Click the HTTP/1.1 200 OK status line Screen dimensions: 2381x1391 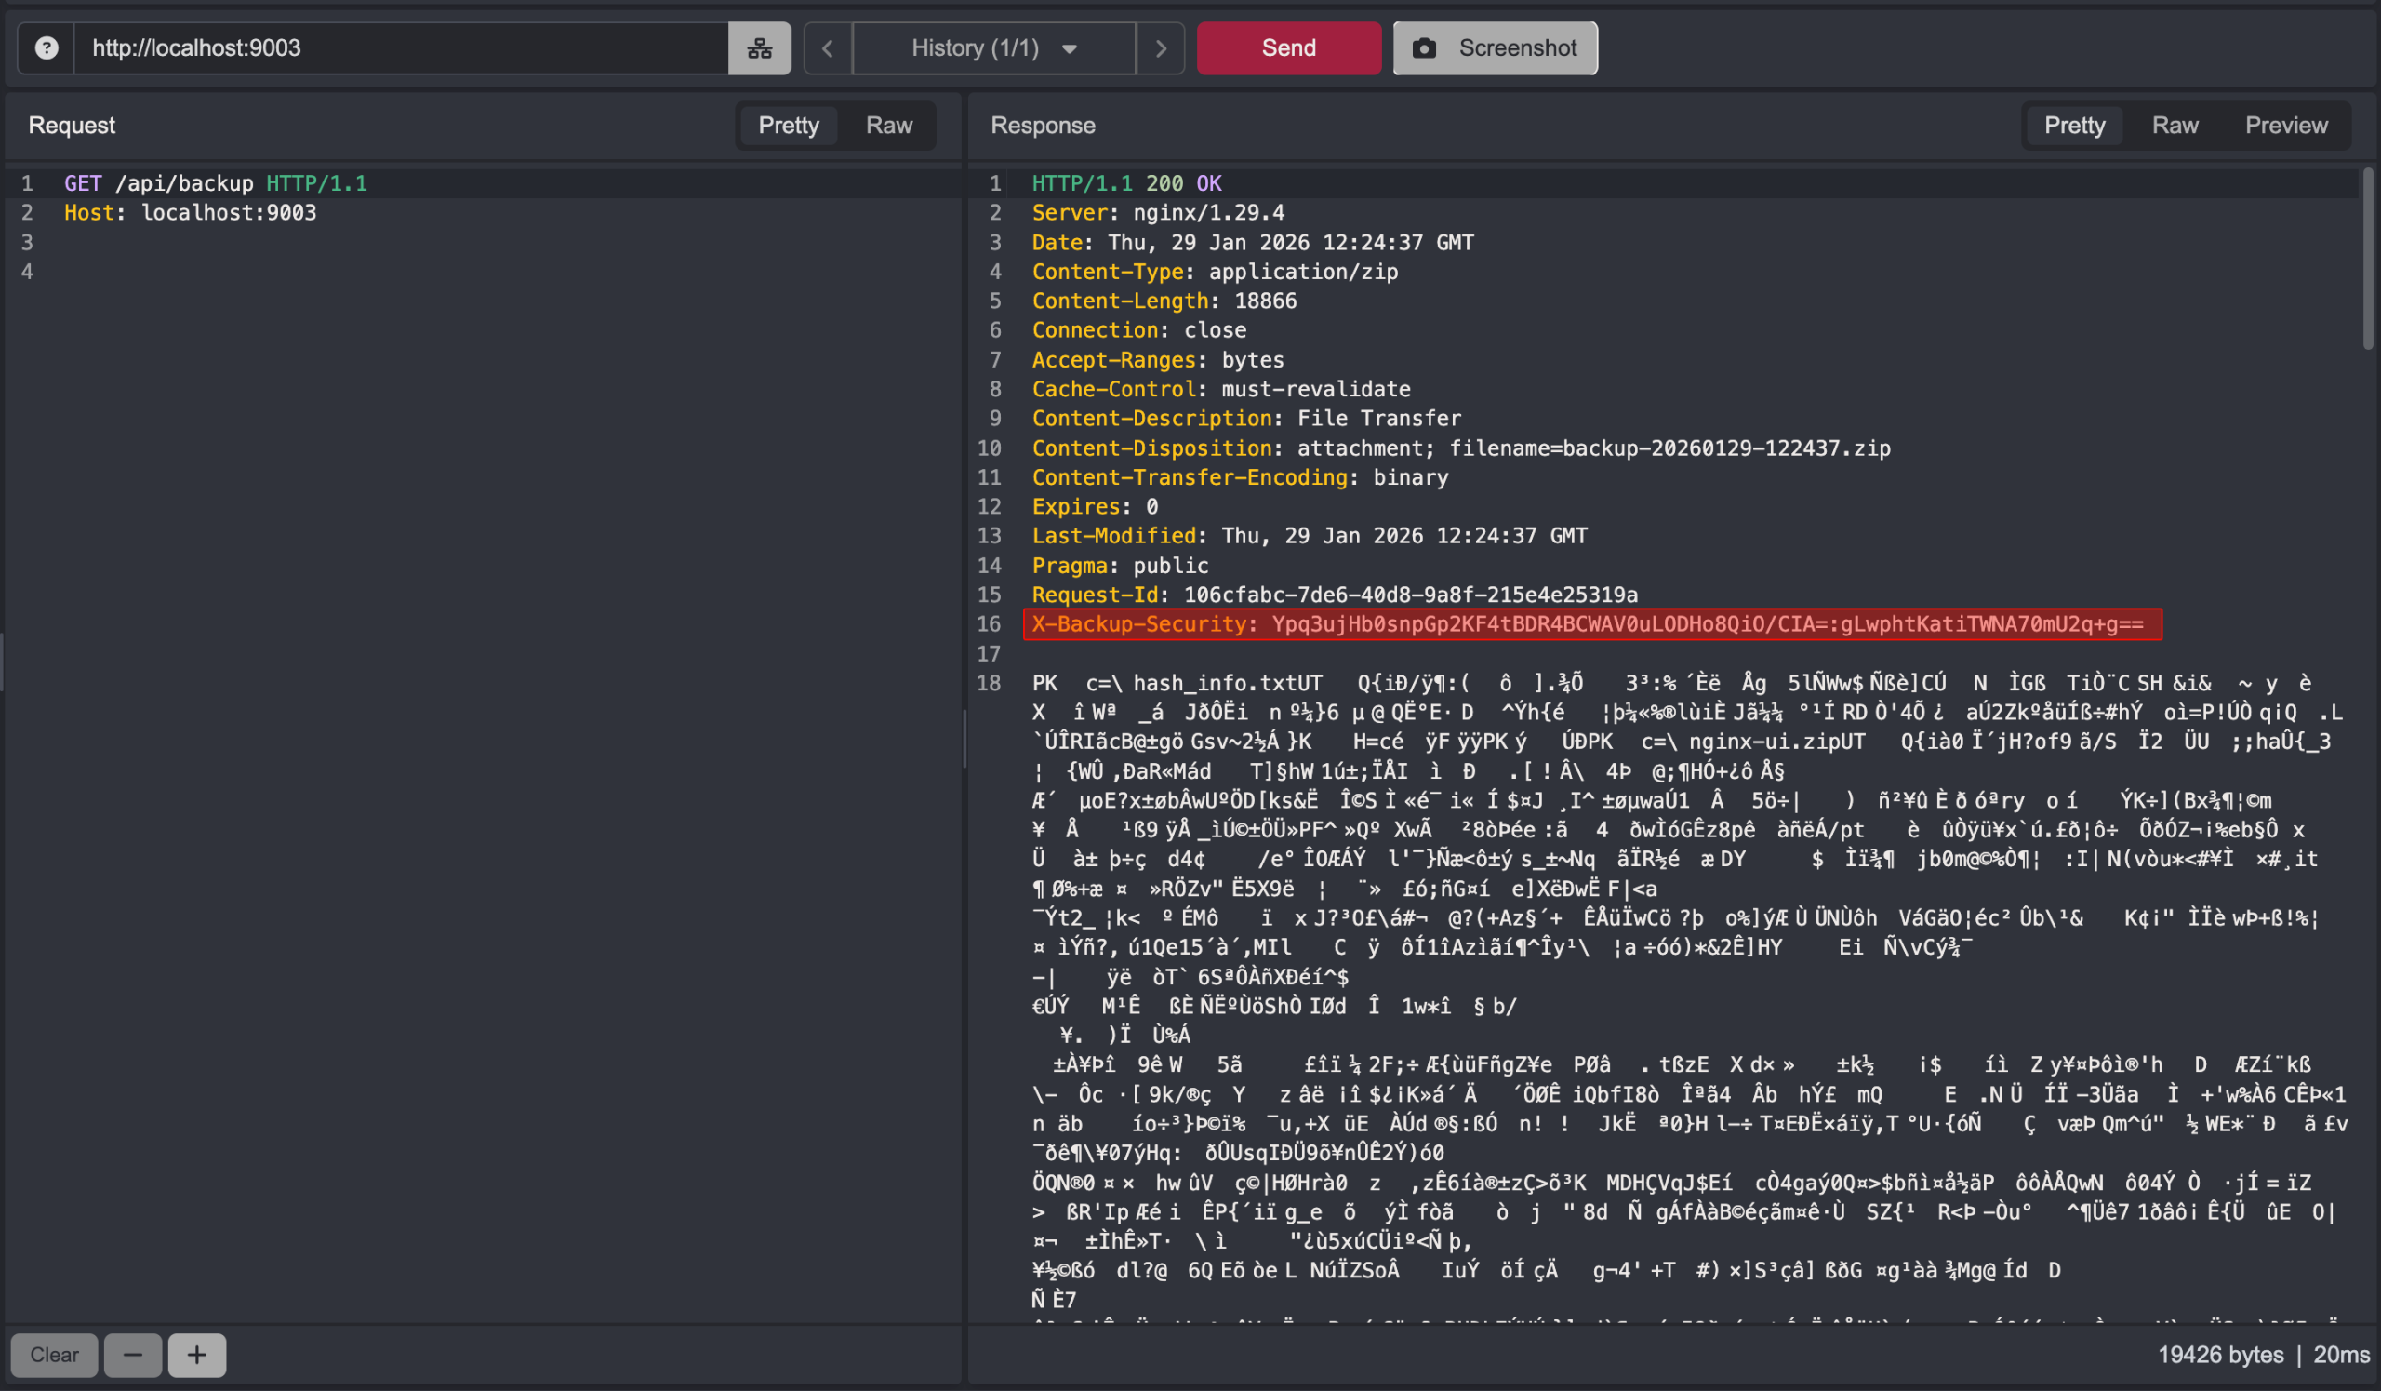[1126, 183]
